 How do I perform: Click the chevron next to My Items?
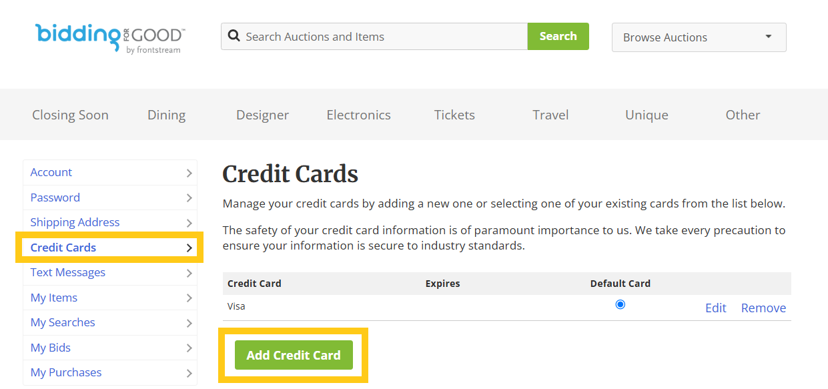pos(189,298)
